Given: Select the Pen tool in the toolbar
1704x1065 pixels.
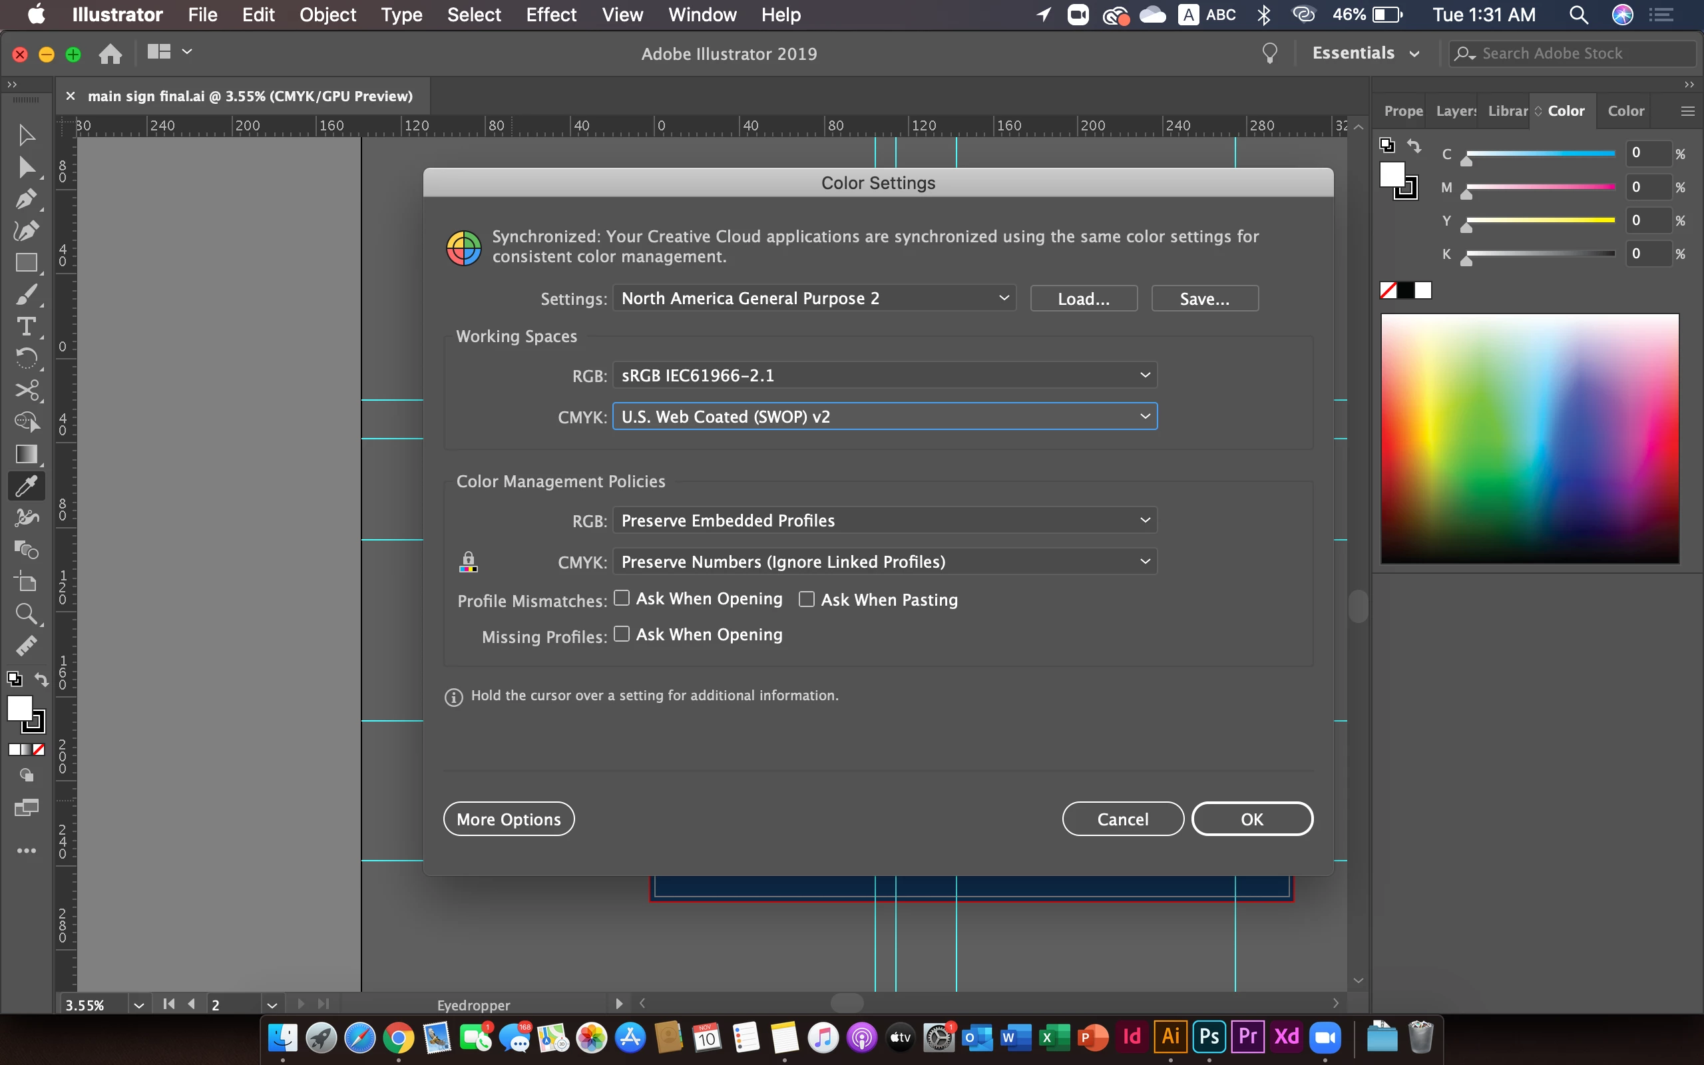Looking at the screenshot, I should click(x=26, y=200).
